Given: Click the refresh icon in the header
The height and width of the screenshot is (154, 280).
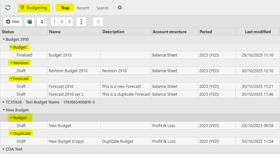Looking at the screenshot, I should pos(8,8).
